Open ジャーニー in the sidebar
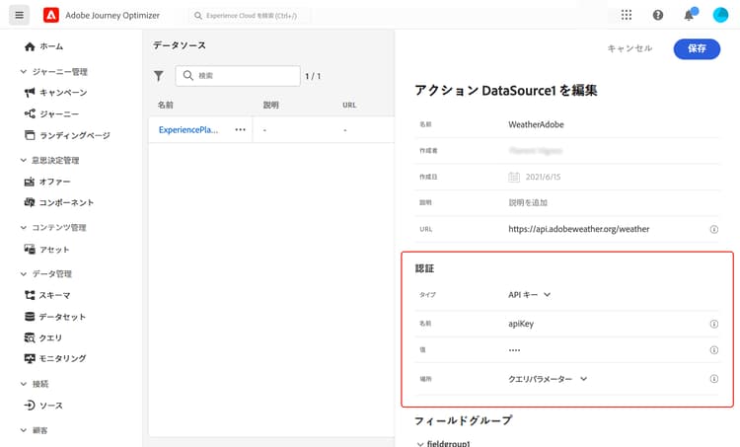 click(51, 114)
